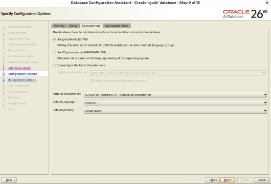Viewport: 271px width, 184px height.
Task: Select Use OS character set radio button
Action: [54, 52]
